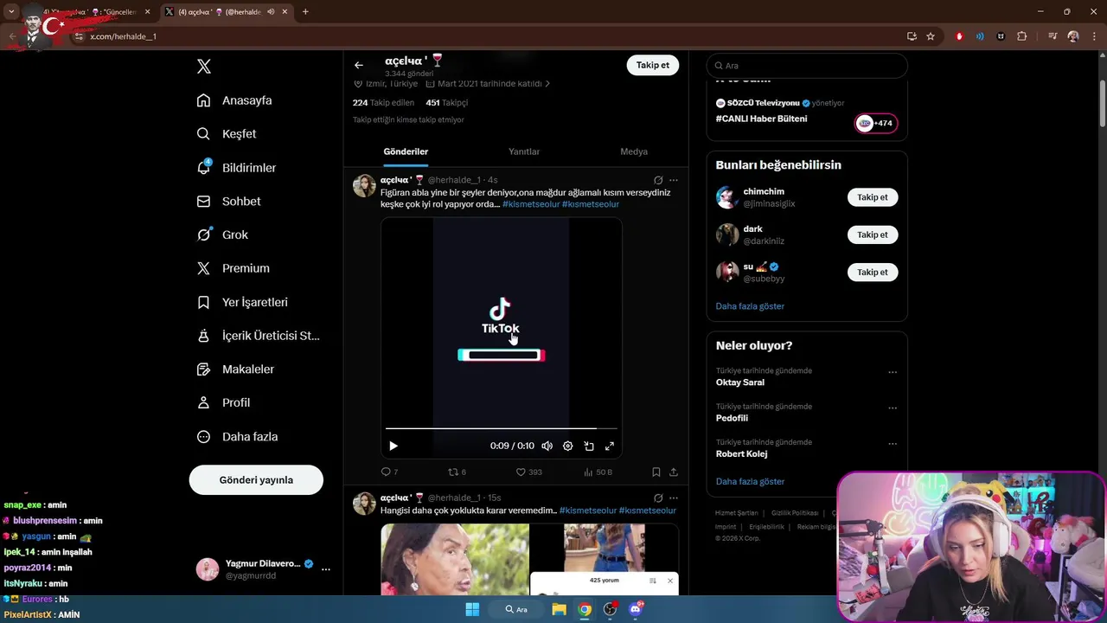
Task: Open video settings gear
Action: 567,446
